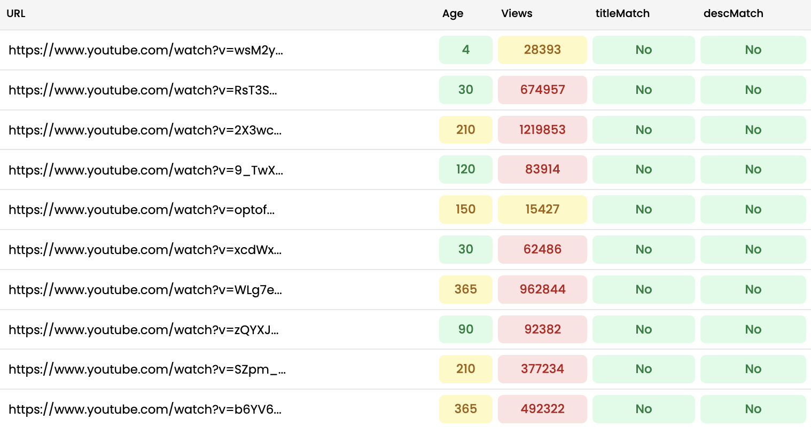This screenshot has height=427, width=811.
Task: Click Age 30 in the xcdWx row
Action: 466,249
